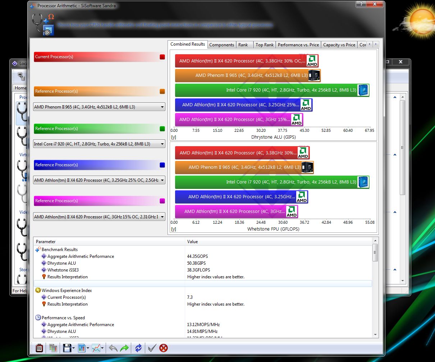Click the background window vertical scrollbar
The width and height of the screenshot is (435, 362).
403,147
